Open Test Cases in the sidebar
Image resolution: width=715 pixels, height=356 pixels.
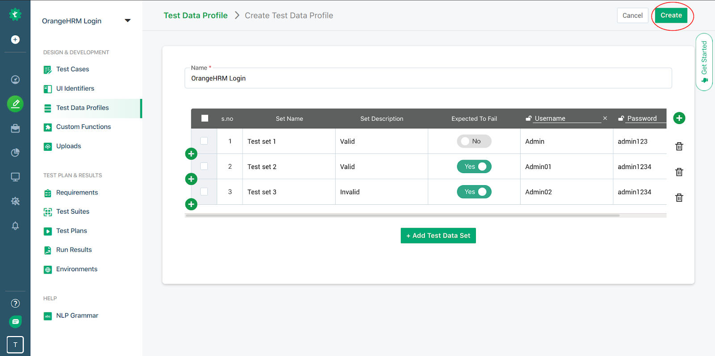tap(72, 69)
